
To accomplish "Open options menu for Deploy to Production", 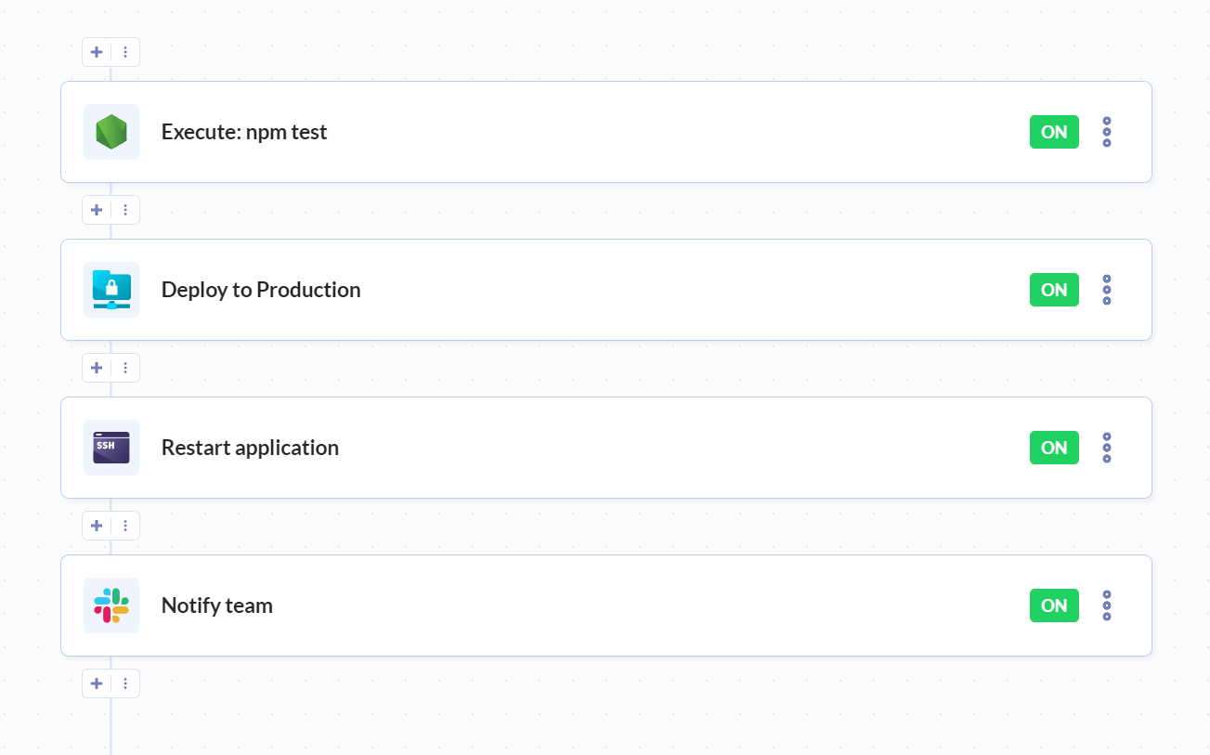I will [1106, 289].
